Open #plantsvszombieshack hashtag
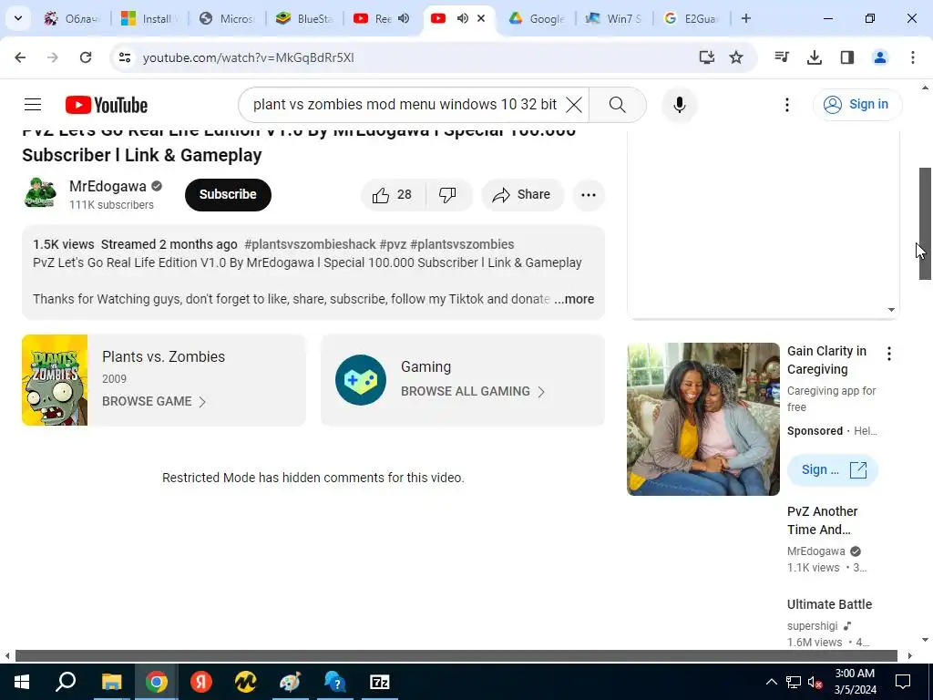 pyautogui.click(x=310, y=244)
